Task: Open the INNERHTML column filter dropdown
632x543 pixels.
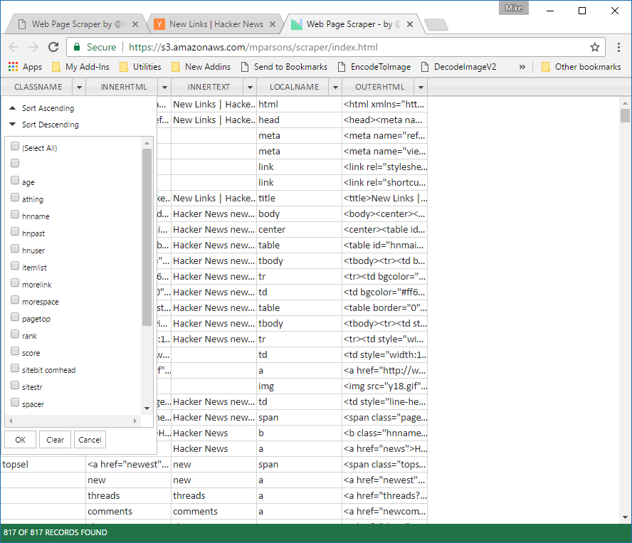Action: pyautogui.click(x=164, y=87)
